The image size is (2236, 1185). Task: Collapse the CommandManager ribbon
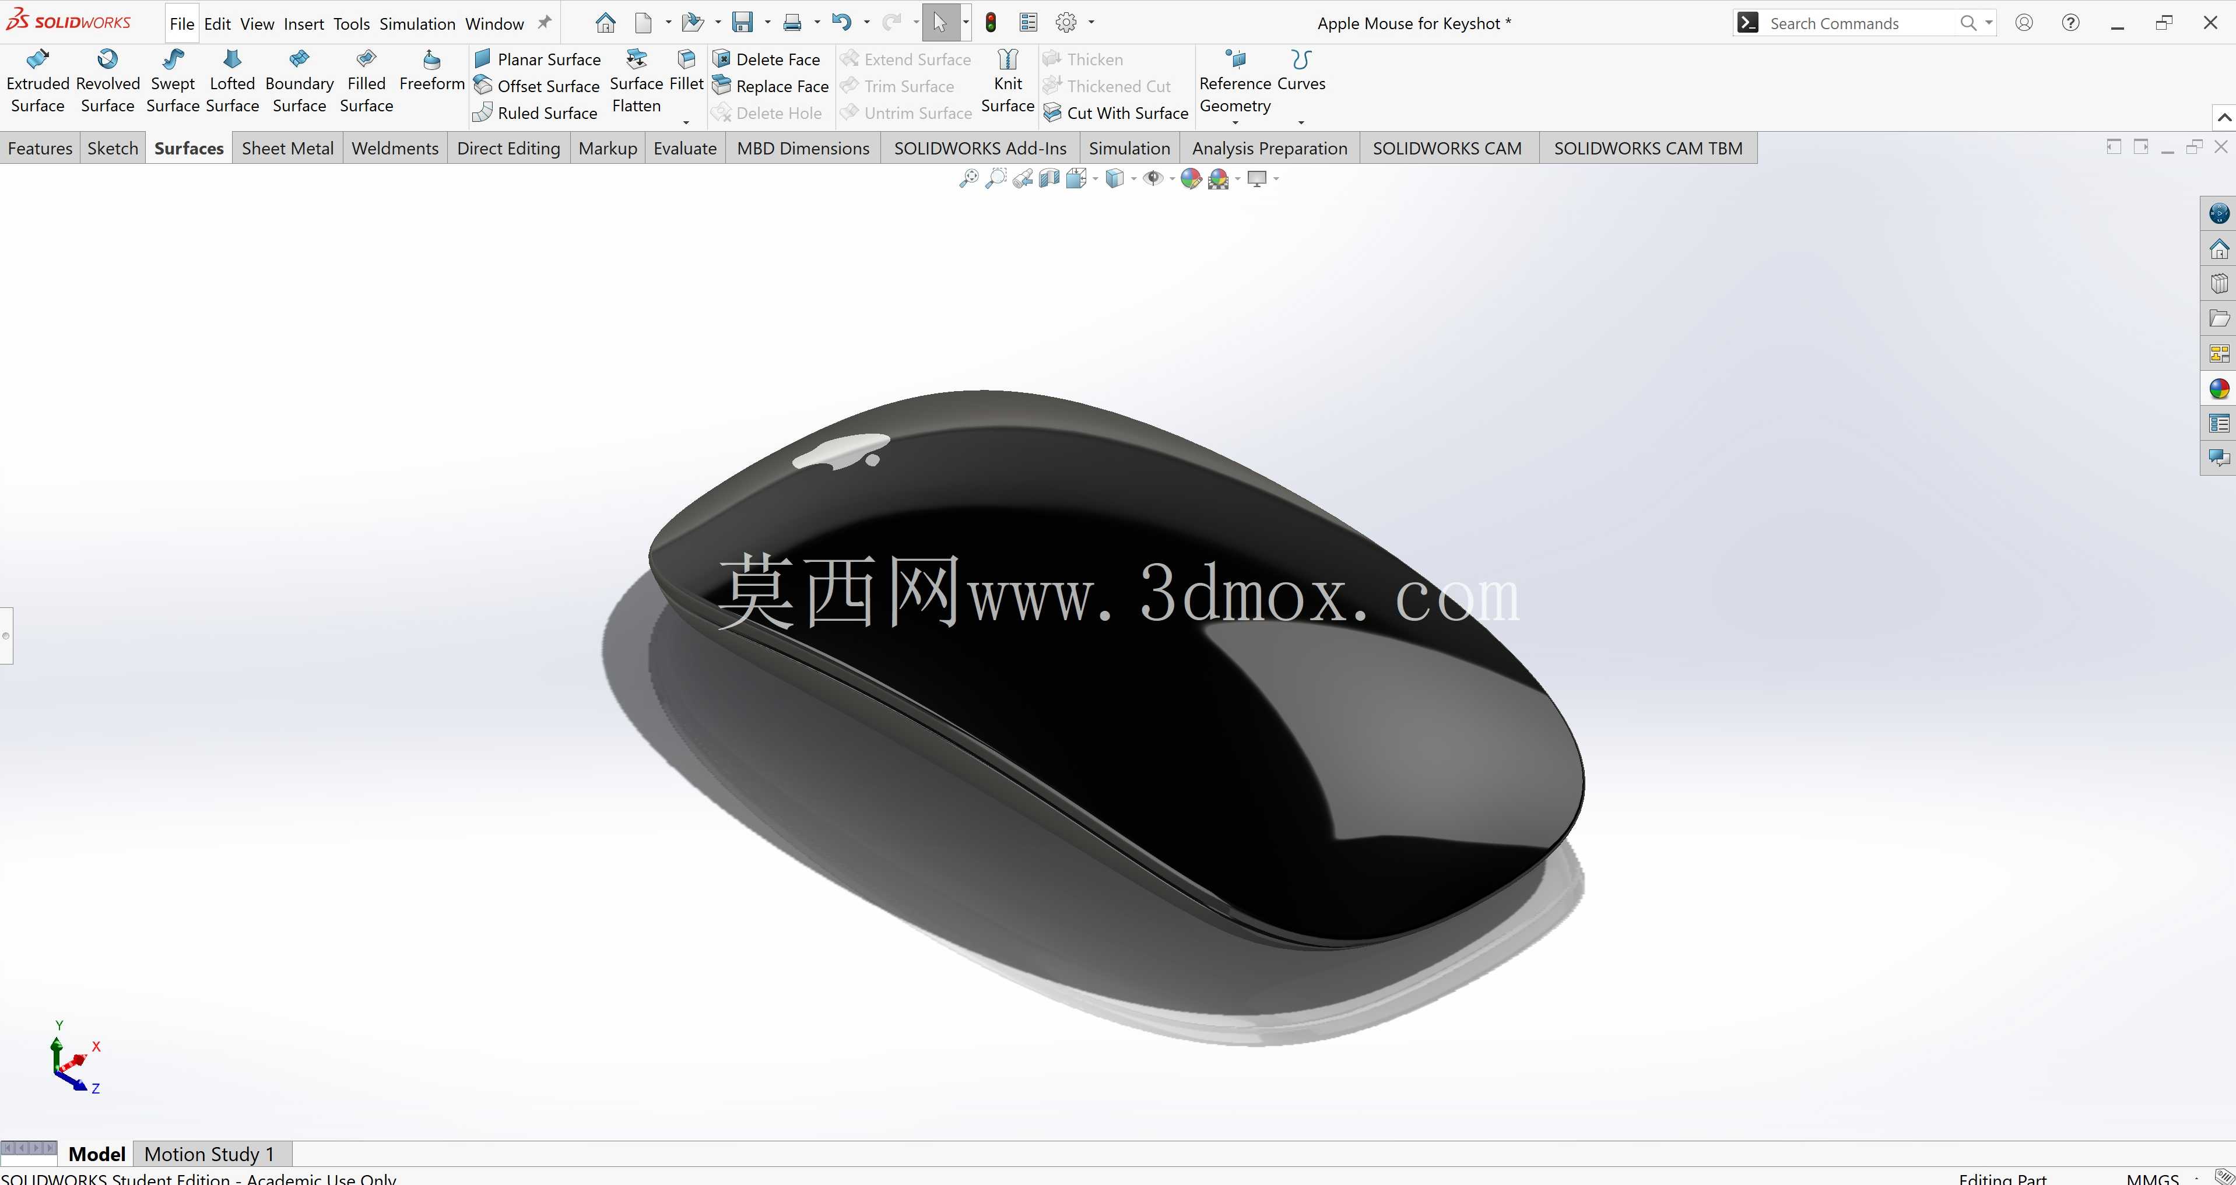click(x=2225, y=117)
